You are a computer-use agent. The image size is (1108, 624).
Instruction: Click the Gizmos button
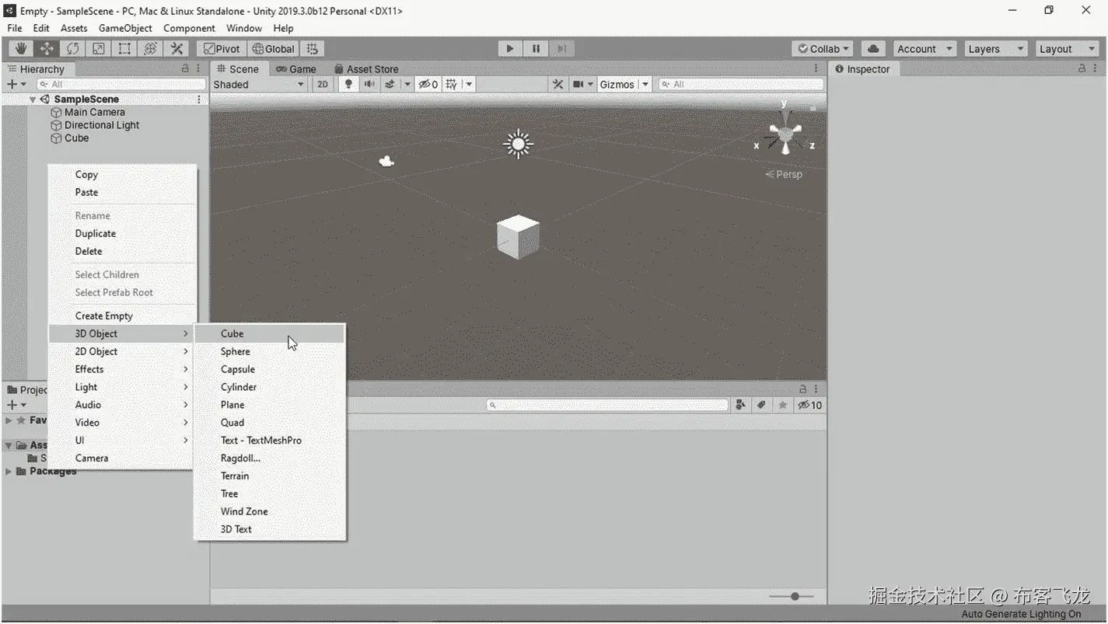[x=617, y=84]
